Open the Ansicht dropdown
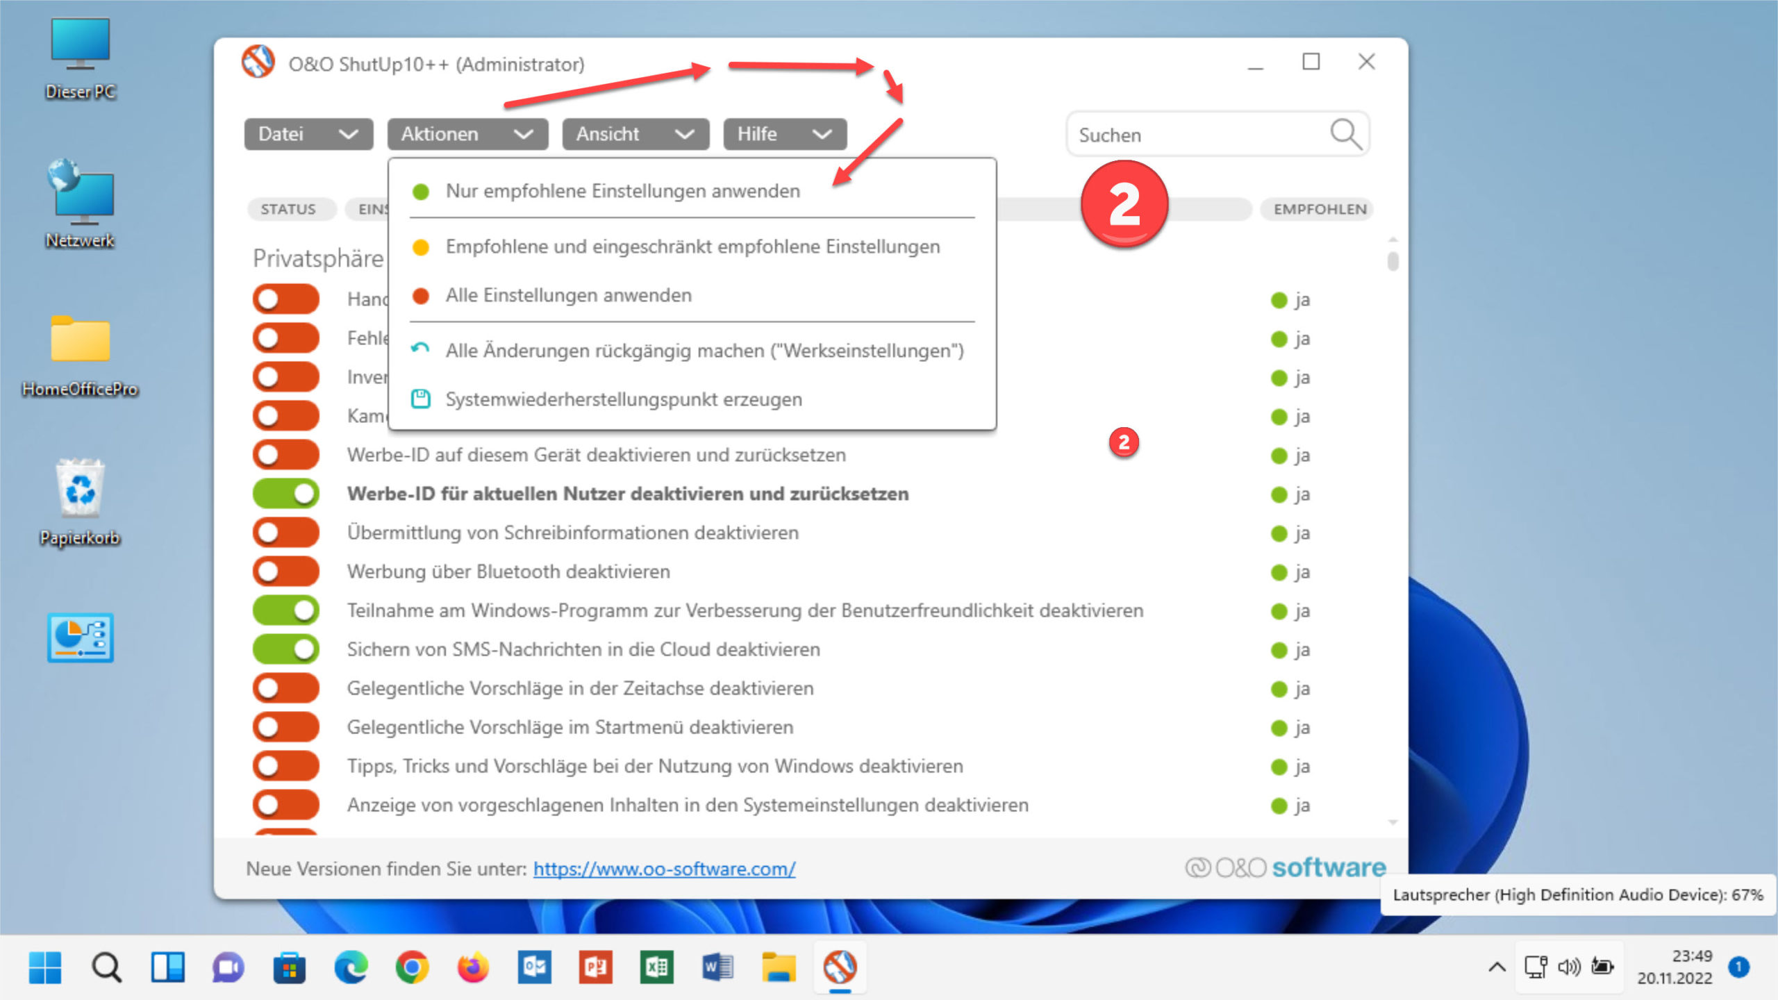Image resolution: width=1778 pixels, height=1000 pixels. [x=635, y=134]
